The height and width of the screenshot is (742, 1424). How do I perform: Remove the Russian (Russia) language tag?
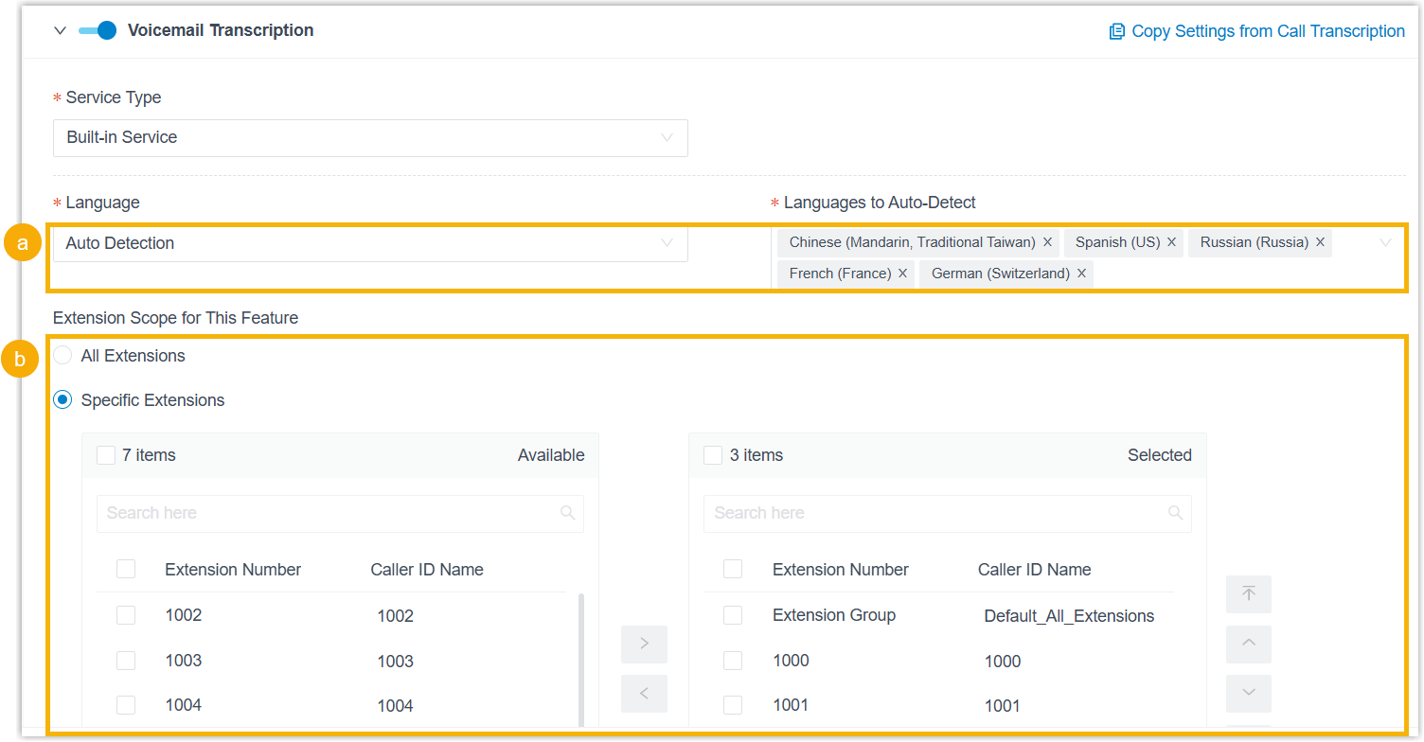tap(1320, 242)
